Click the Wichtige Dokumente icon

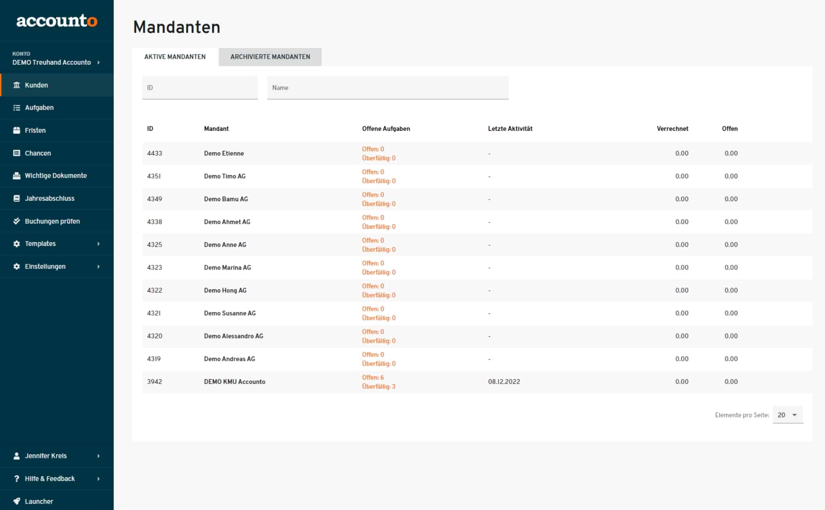(x=16, y=176)
